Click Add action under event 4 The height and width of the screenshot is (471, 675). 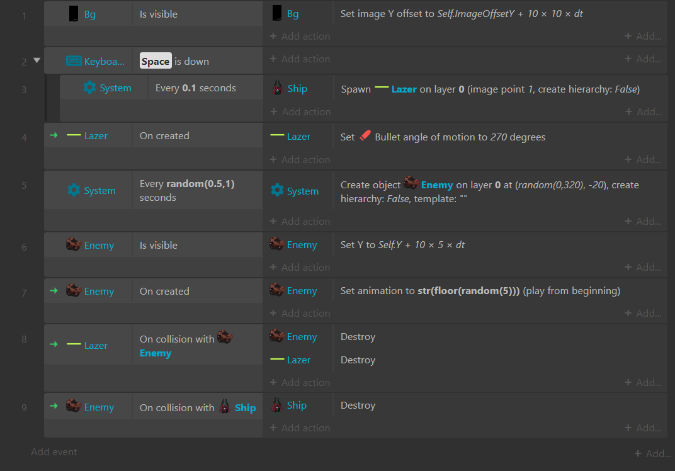300,160
